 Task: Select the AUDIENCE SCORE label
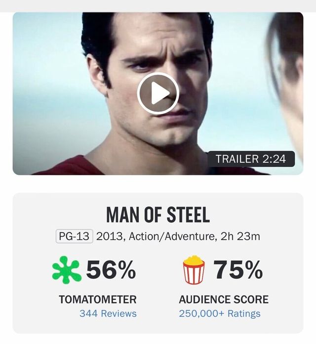224,300
